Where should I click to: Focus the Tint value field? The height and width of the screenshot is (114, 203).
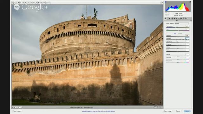(187, 29)
